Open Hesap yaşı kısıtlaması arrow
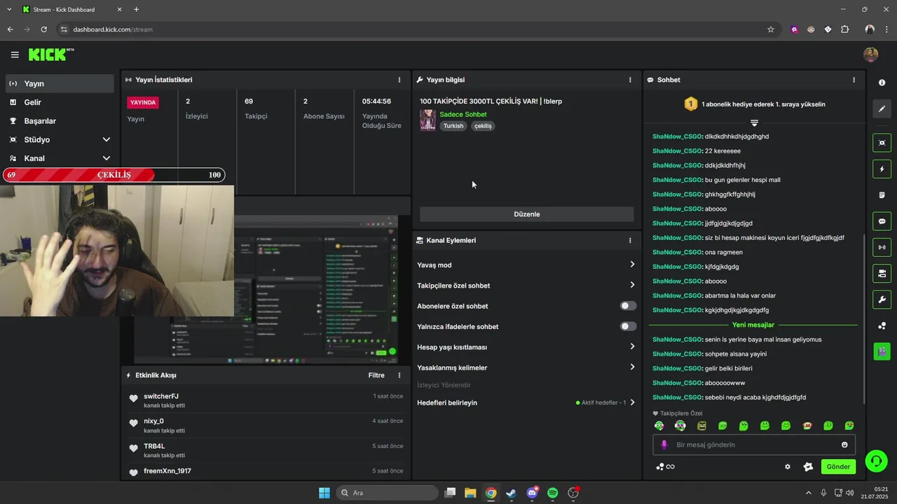The width and height of the screenshot is (897, 504). point(632,346)
